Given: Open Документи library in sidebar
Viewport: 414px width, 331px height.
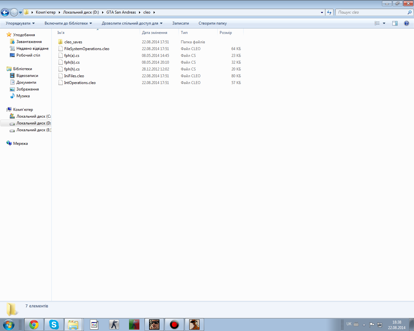Looking at the screenshot, I should pyautogui.click(x=26, y=82).
